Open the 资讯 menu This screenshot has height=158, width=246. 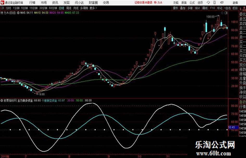tap(55, 3)
